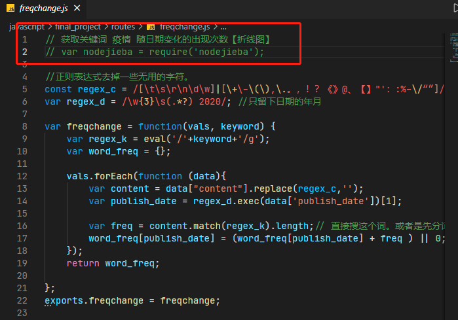Open the freqchange.js breadcrumb segment

(185, 27)
